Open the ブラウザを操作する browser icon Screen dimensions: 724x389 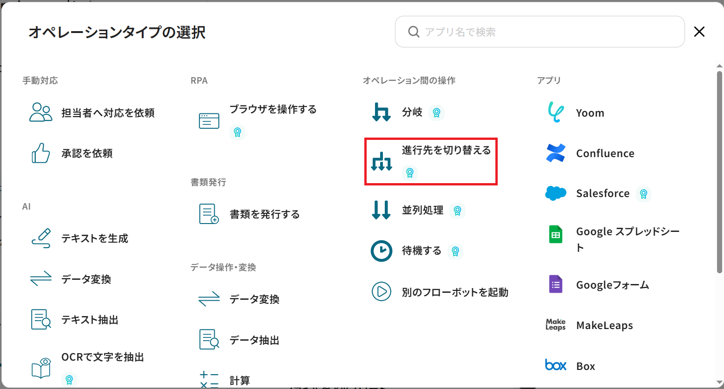click(209, 121)
